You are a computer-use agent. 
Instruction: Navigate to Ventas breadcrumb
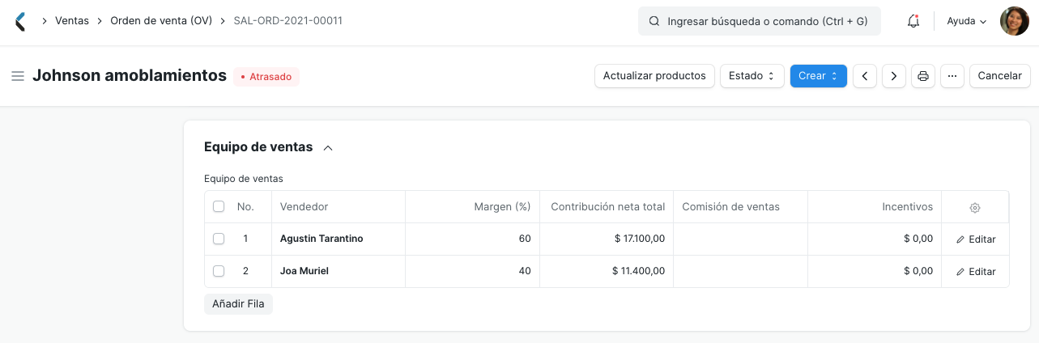(72, 21)
